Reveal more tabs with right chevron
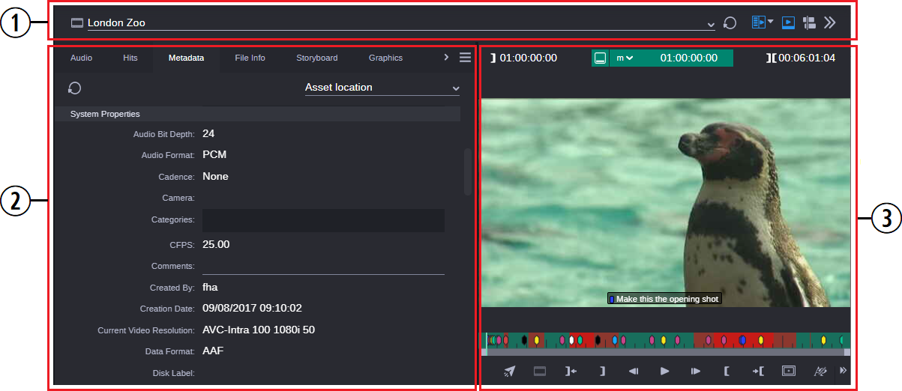This screenshot has width=902, height=391. pos(446,57)
